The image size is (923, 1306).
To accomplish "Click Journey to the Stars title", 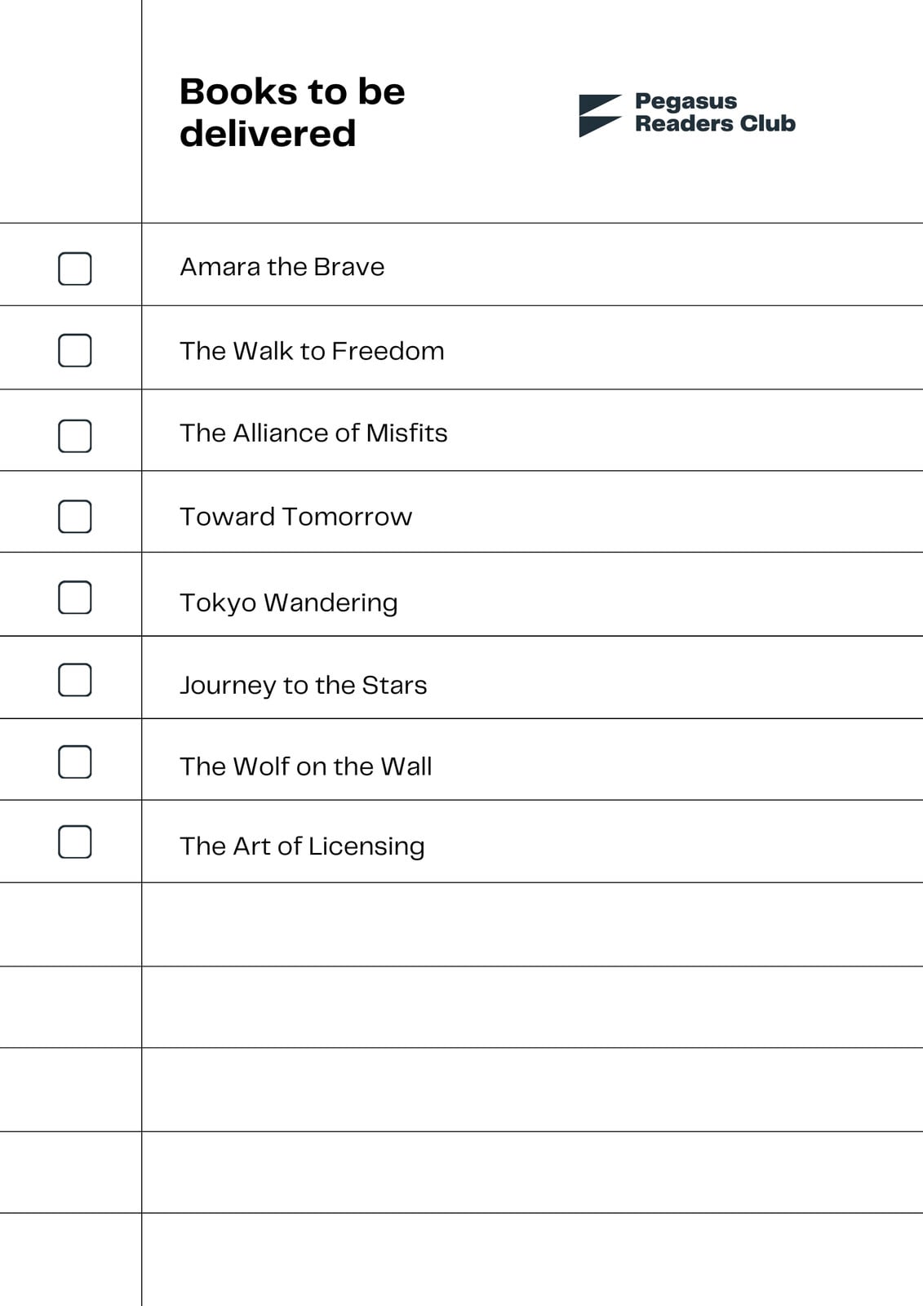I will coord(304,685).
